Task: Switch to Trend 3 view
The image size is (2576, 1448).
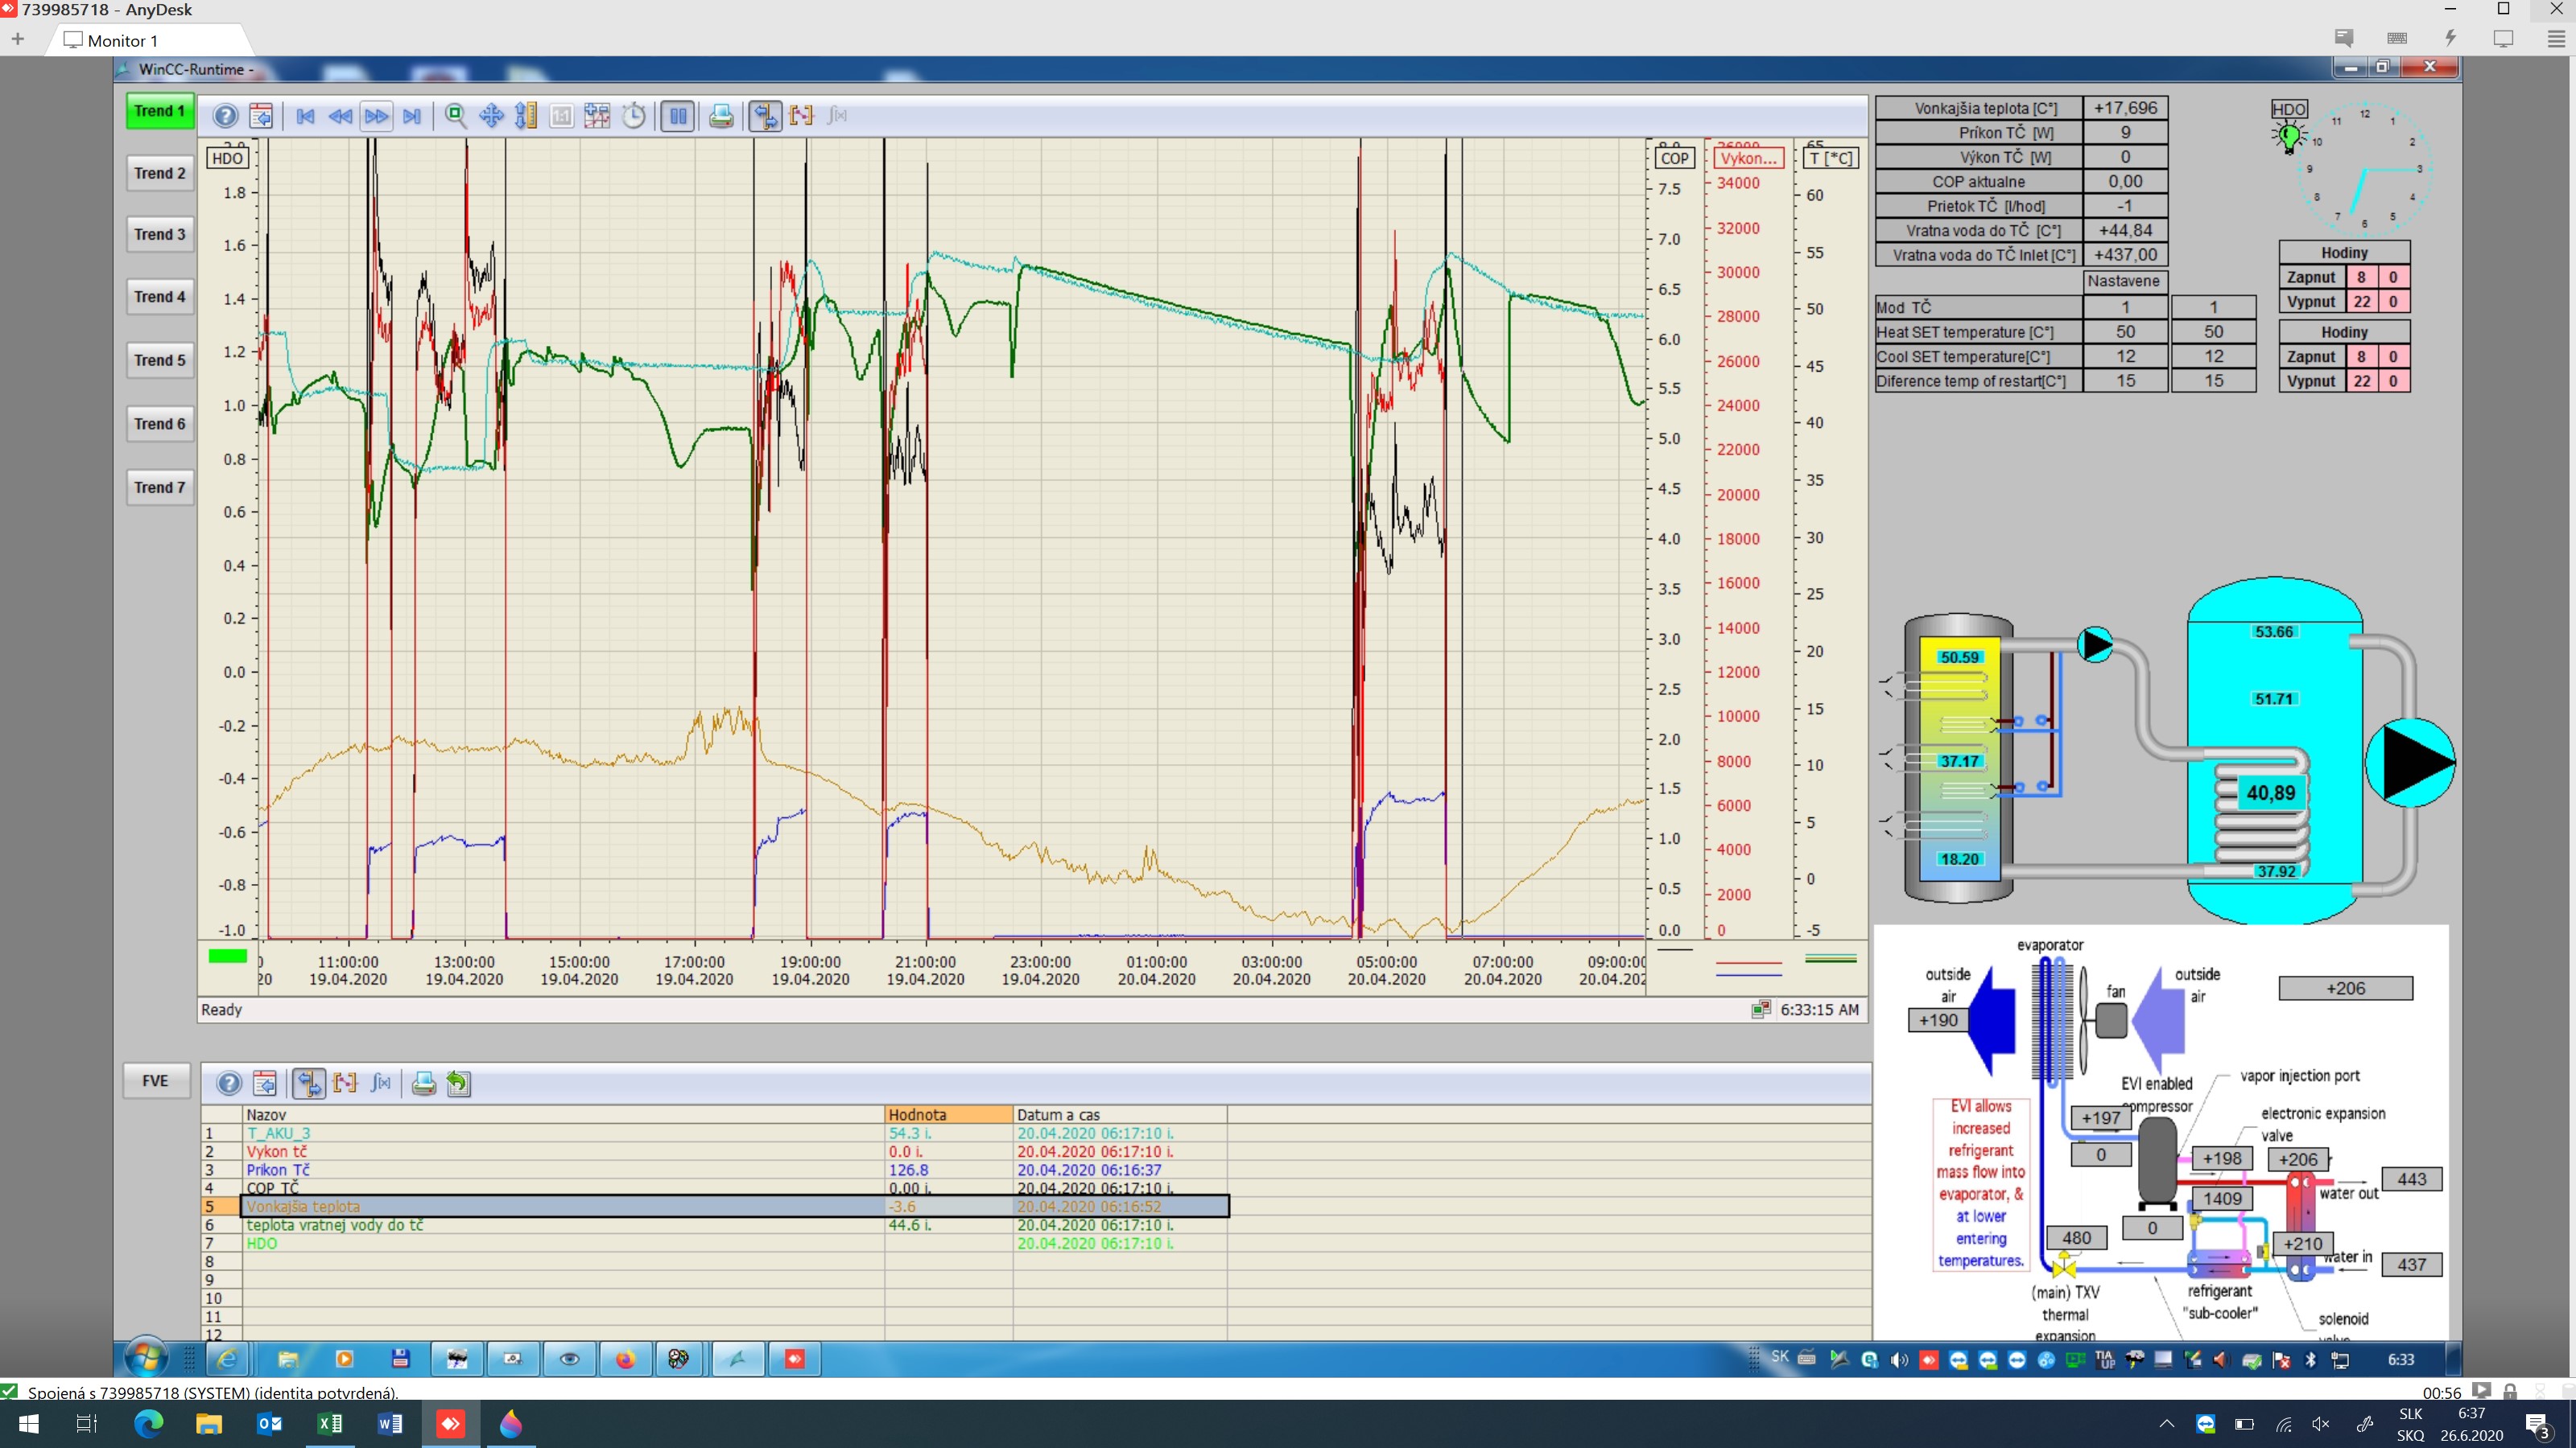Action: tap(160, 234)
